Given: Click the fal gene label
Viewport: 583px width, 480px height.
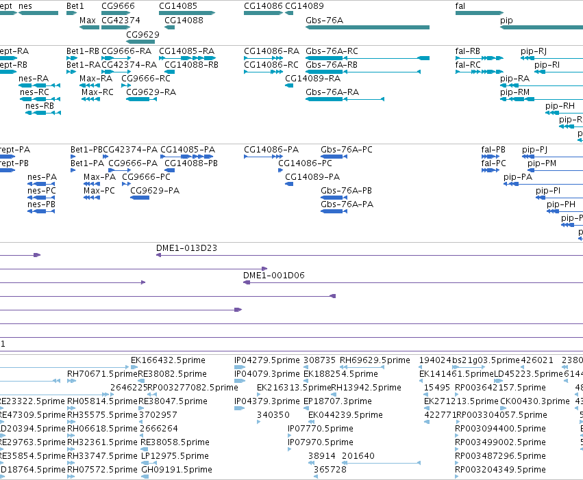Looking at the screenshot, I should click(x=460, y=6).
